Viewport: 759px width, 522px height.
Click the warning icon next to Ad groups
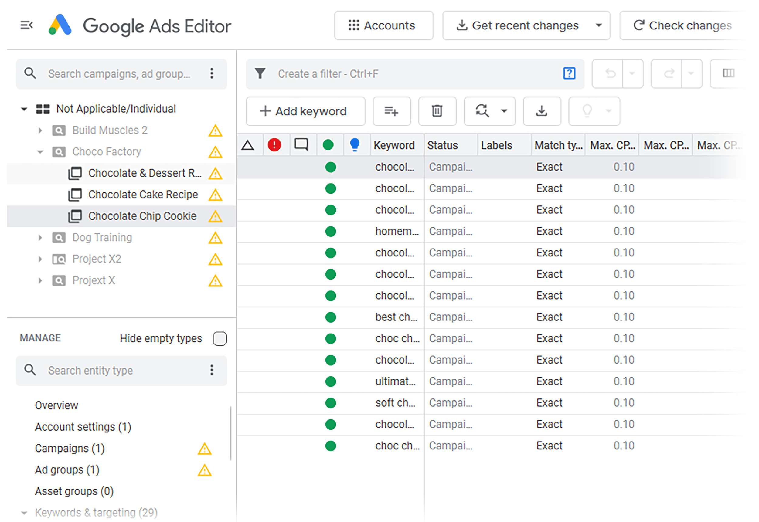coord(204,470)
